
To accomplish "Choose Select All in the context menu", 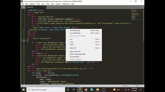I will point(84,48).
